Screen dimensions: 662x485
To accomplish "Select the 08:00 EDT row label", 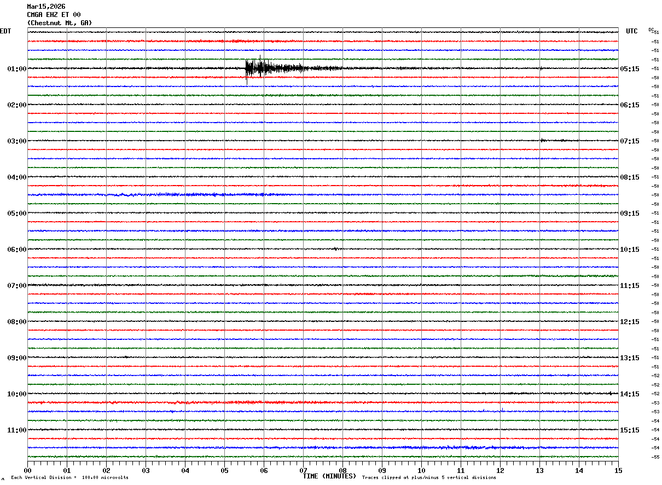I will click(17, 322).
